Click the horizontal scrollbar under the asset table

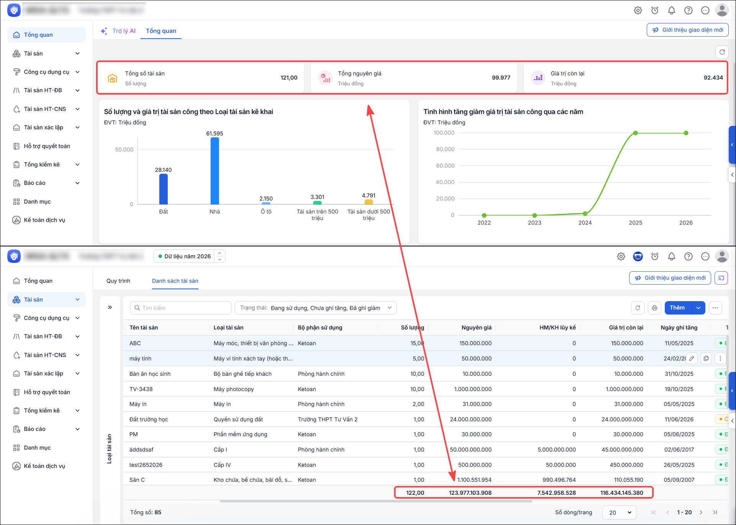pyautogui.click(x=376, y=501)
